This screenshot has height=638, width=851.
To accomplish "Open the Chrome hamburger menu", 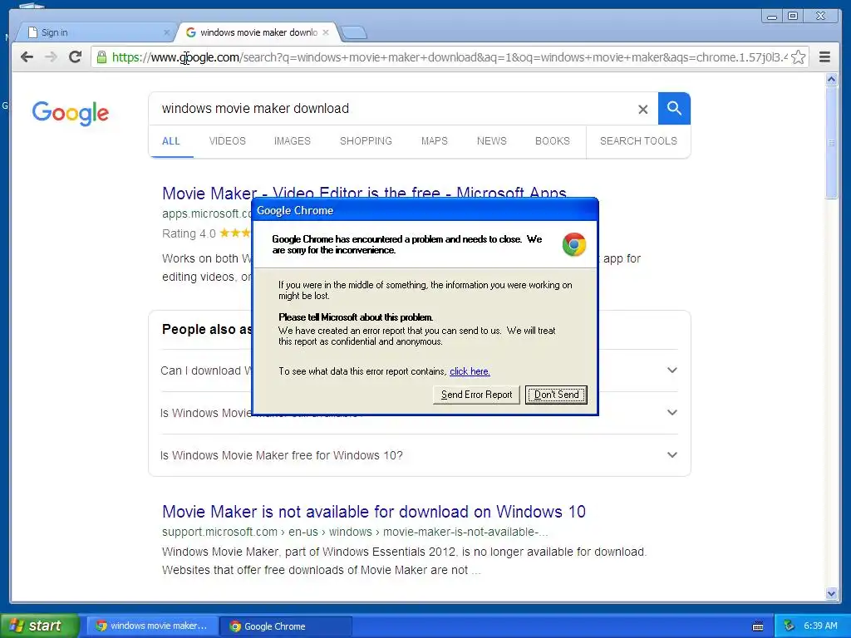I will pyautogui.click(x=824, y=57).
